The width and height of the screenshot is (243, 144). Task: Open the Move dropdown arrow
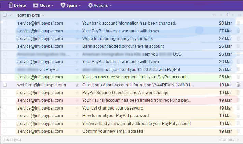coord(52,5)
